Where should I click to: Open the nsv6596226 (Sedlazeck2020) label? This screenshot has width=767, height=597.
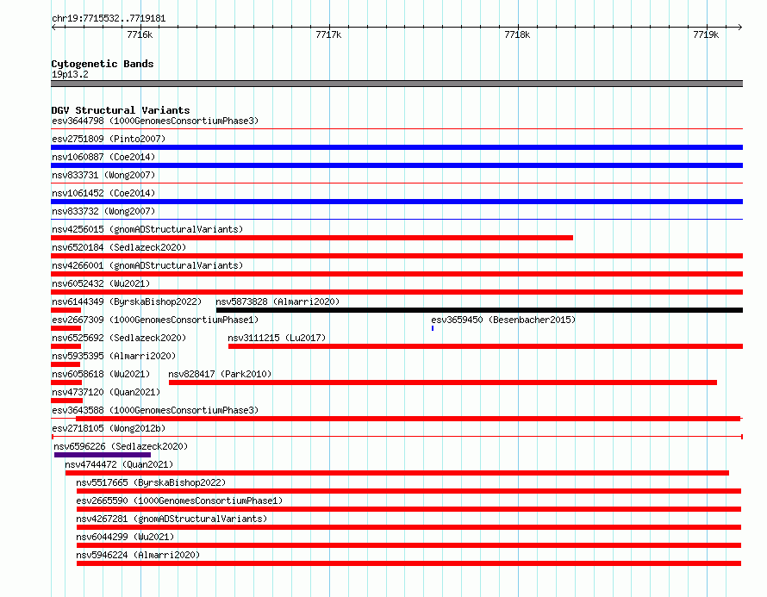click(x=121, y=446)
